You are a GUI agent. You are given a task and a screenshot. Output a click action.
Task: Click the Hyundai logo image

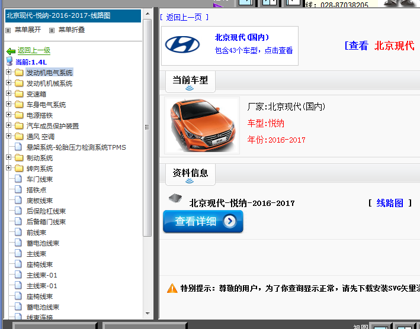[182, 44]
